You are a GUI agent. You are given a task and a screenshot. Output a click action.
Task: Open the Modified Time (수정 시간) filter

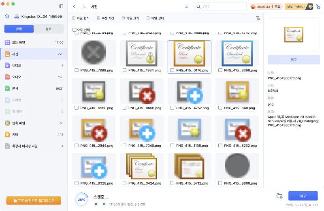(x=106, y=18)
